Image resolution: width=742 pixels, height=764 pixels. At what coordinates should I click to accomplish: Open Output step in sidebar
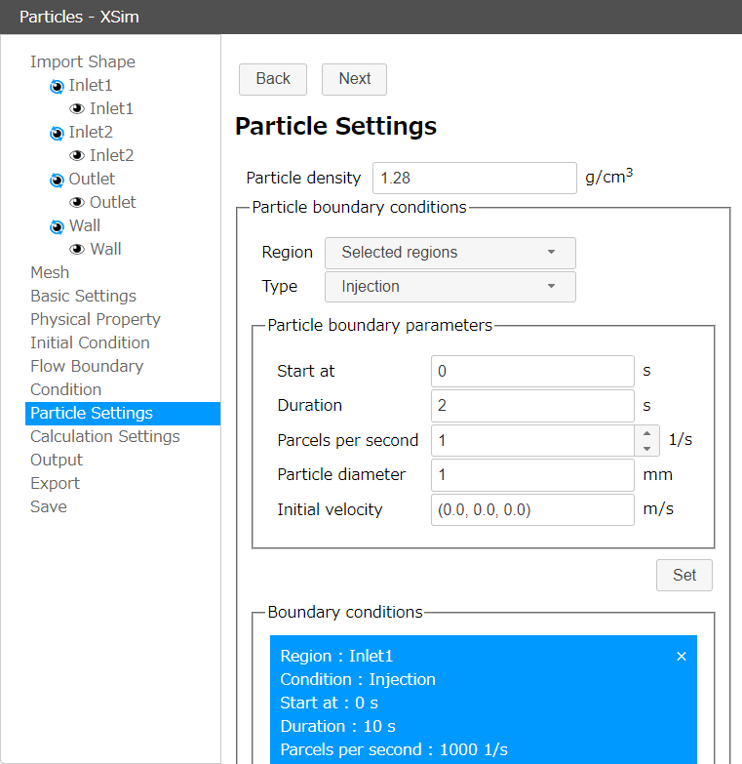[x=57, y=460]
